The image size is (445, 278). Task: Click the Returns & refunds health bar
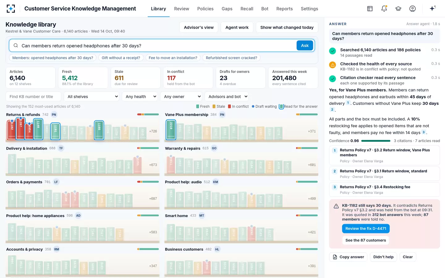coord(148,114)
